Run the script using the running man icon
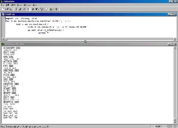Image resolution: width=178 pixels, height=128 pixels. pos(20,9)
